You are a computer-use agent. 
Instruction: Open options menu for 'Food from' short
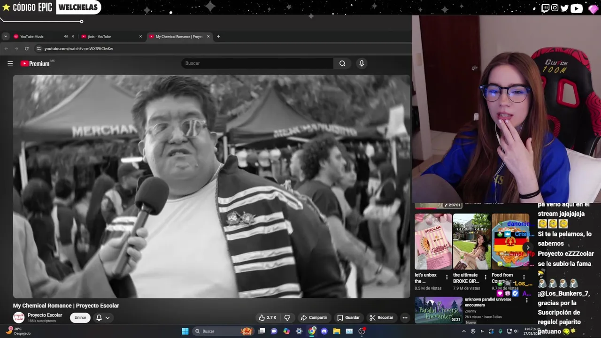pyautogui.click(x=524, y=277)
